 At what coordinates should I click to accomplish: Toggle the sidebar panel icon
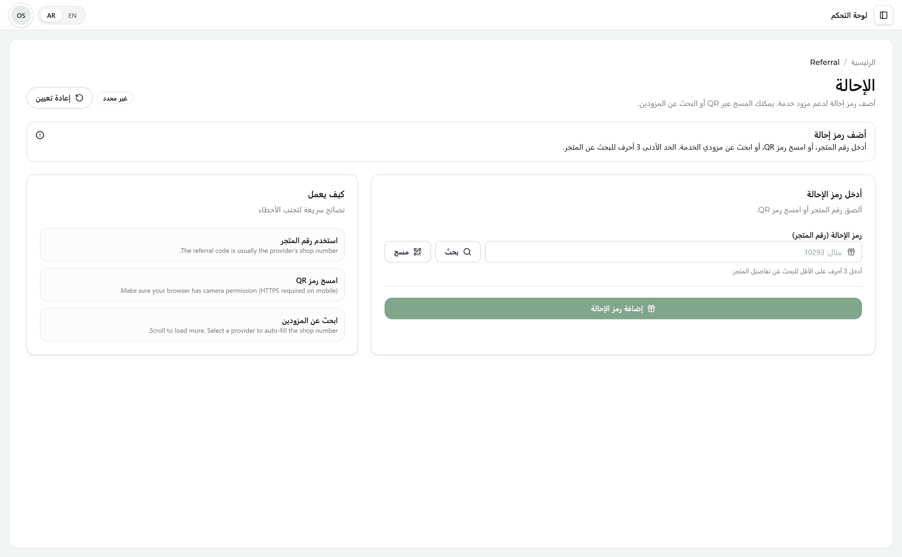(883, 15)
